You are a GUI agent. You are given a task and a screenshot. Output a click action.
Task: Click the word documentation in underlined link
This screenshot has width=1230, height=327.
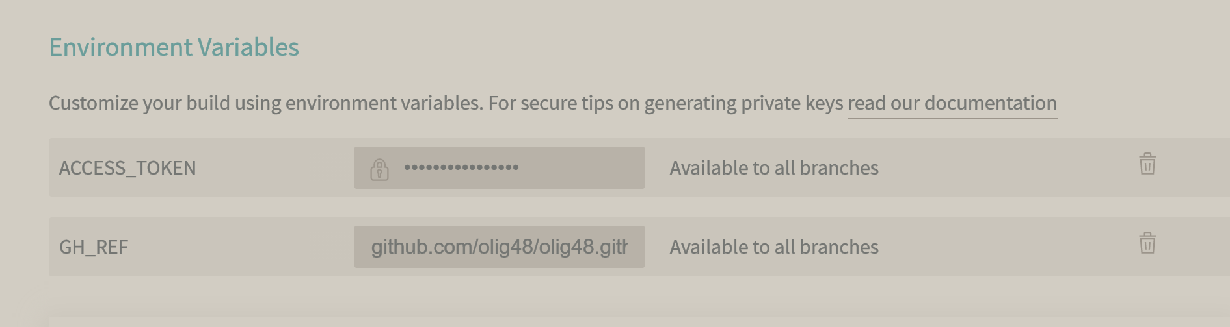[991, 103]
